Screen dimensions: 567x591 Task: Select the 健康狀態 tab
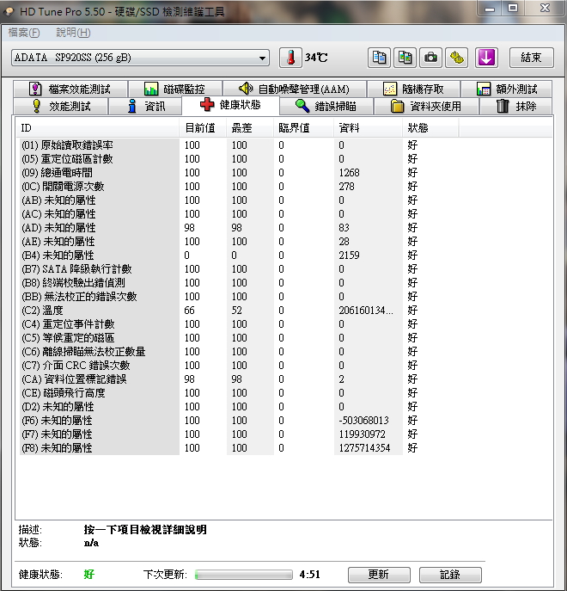click(x=230, y=105)
